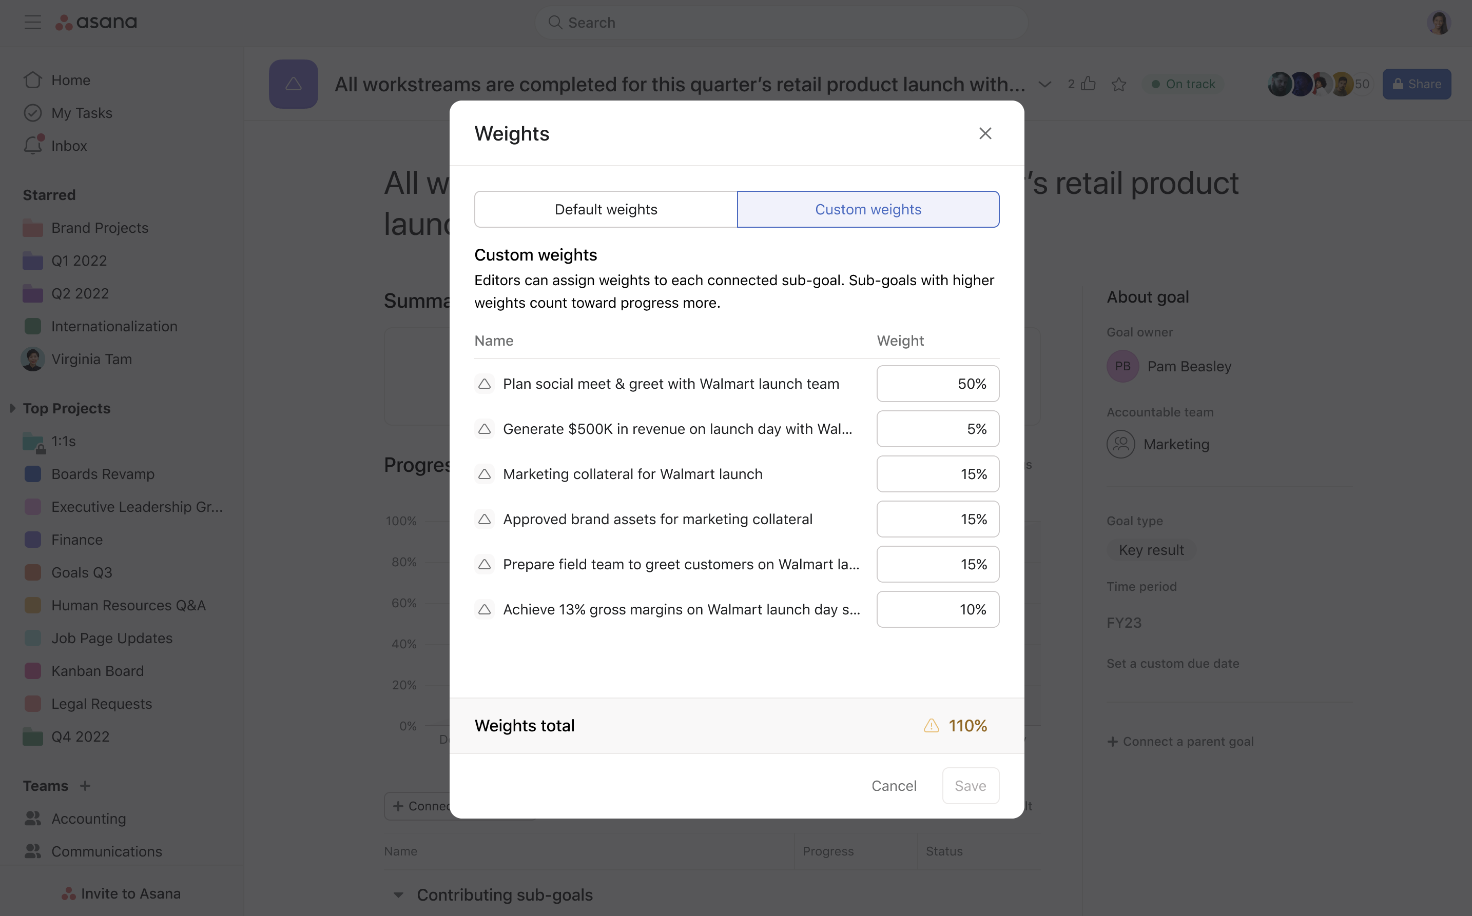The image size is (1472, 916).
Task: Change the FY23 time period
Action: [1124, 623]
